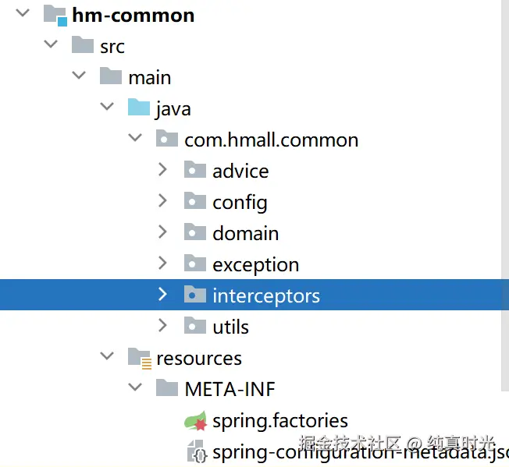Click the spring.factories leaf icon
Image resolution: width=509 pixels, height=467 pixels.
195,421
